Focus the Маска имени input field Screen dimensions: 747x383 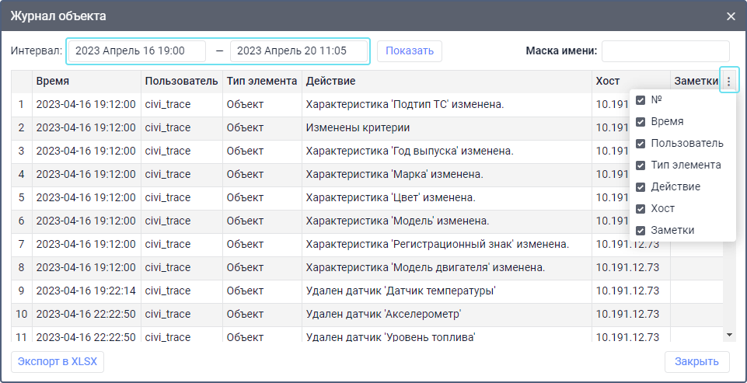click(x=665, y=51)
